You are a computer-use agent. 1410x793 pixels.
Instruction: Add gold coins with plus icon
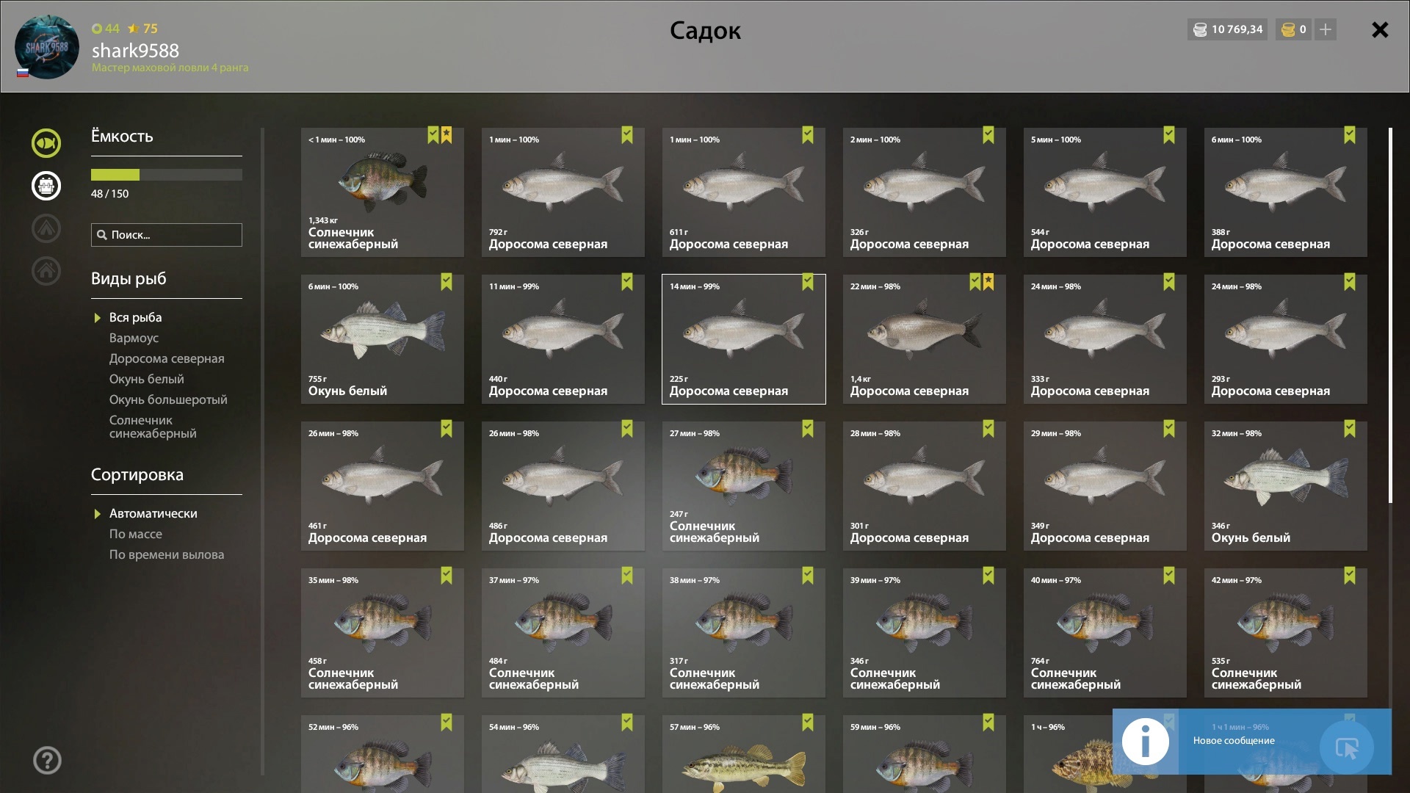1326,29
